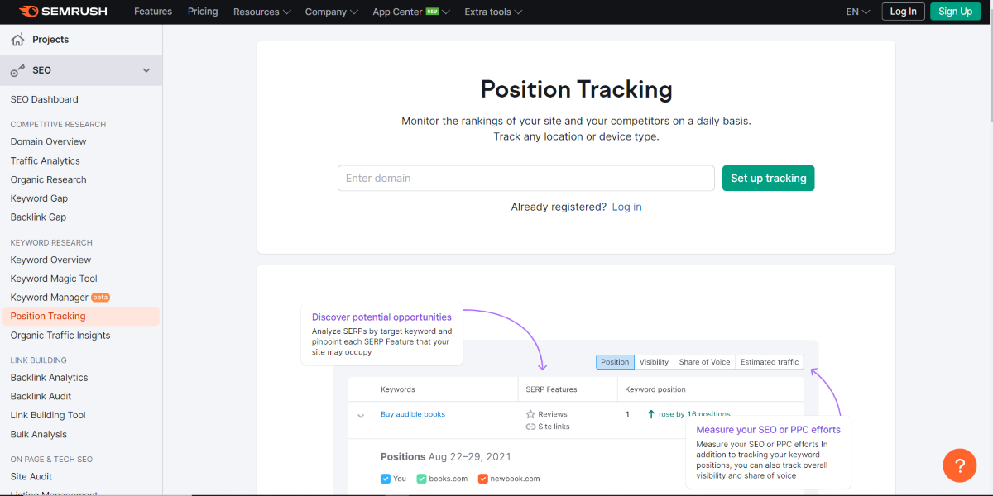This screenshot has width=993, height=496.
Task: Select the Visibility tab
Action: click(654, 362)
